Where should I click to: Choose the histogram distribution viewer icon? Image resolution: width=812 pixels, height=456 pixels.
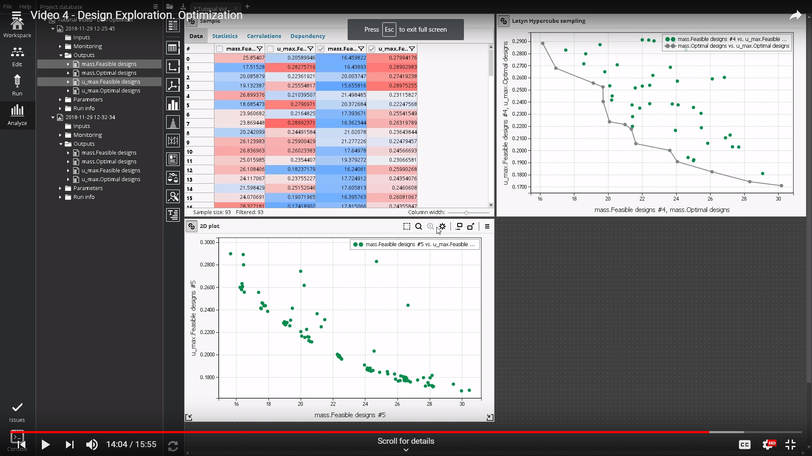click(x=173, y=122)
